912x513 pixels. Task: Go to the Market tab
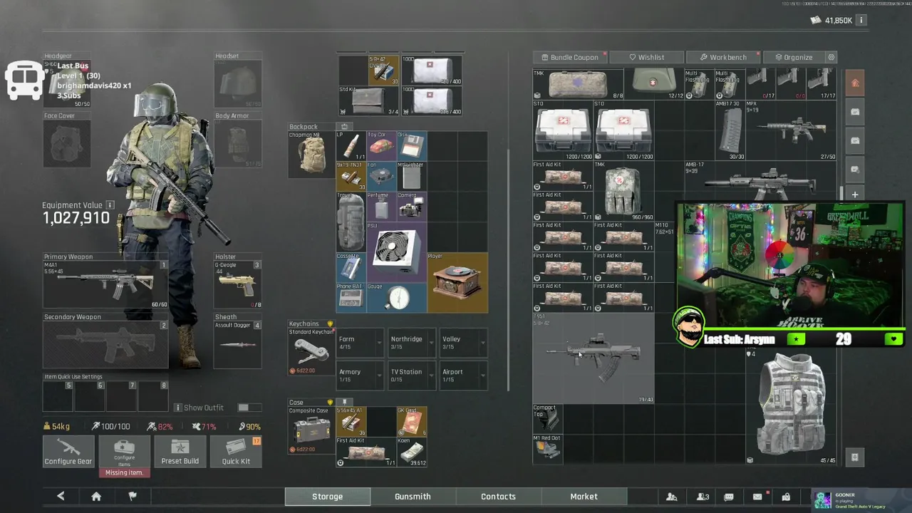pyautogui.click(x=584, y=497)
